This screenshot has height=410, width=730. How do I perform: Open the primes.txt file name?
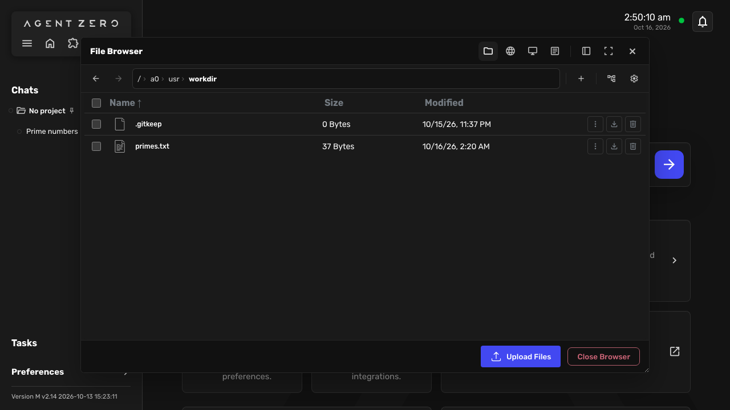[152, 146]
